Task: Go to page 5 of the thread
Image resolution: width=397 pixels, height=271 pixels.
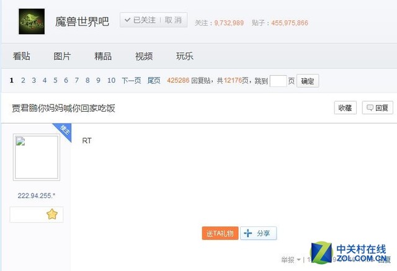Action: [55, 81]
